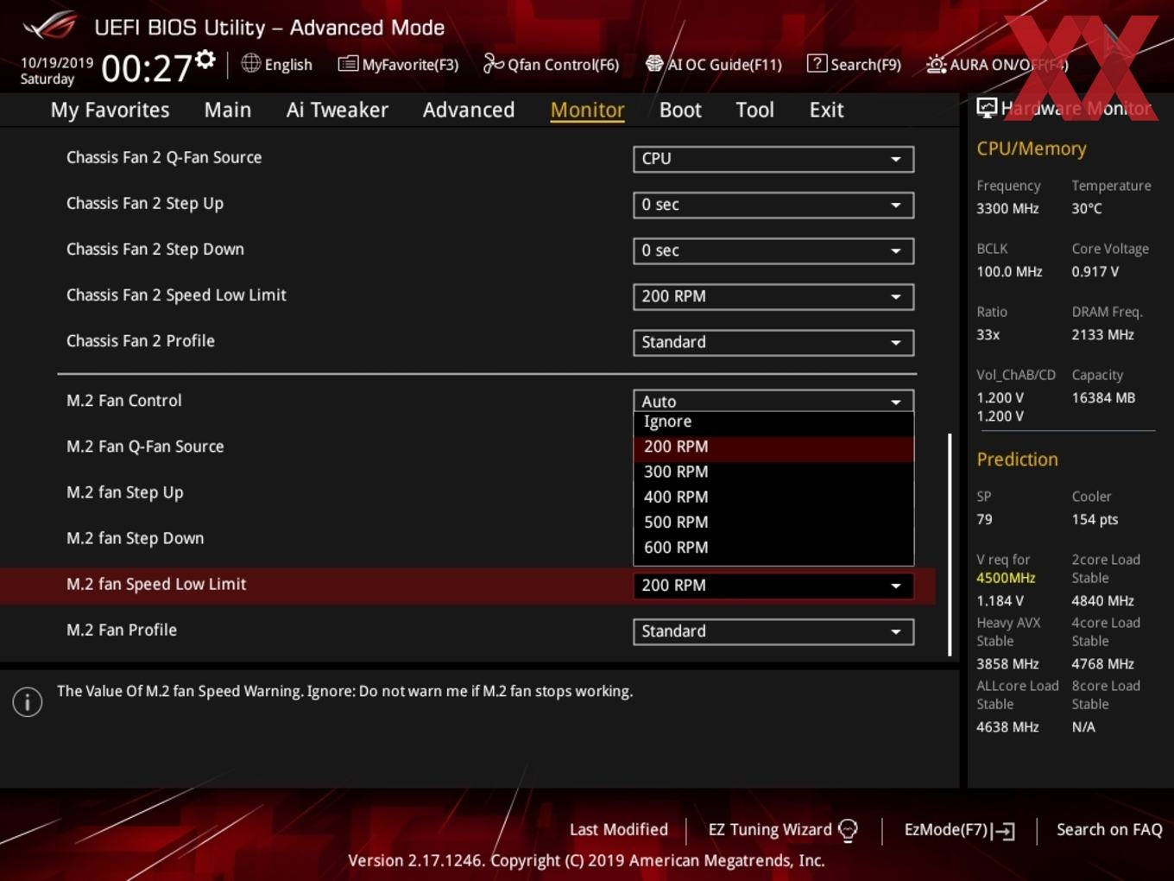Click the Hardware Monitor screen icon

[987, 108]
